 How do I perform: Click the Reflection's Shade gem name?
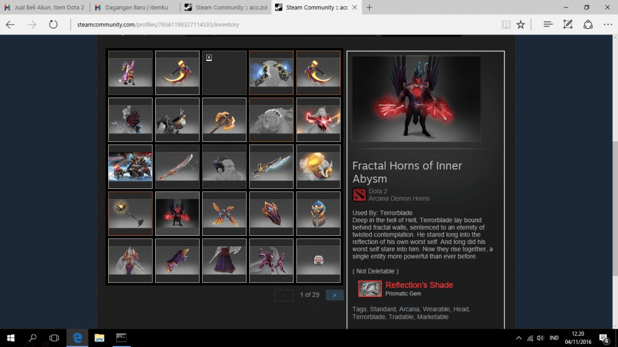419,285
